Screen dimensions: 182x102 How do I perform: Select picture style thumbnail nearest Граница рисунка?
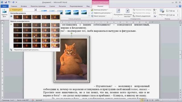[x=84, y=12]
